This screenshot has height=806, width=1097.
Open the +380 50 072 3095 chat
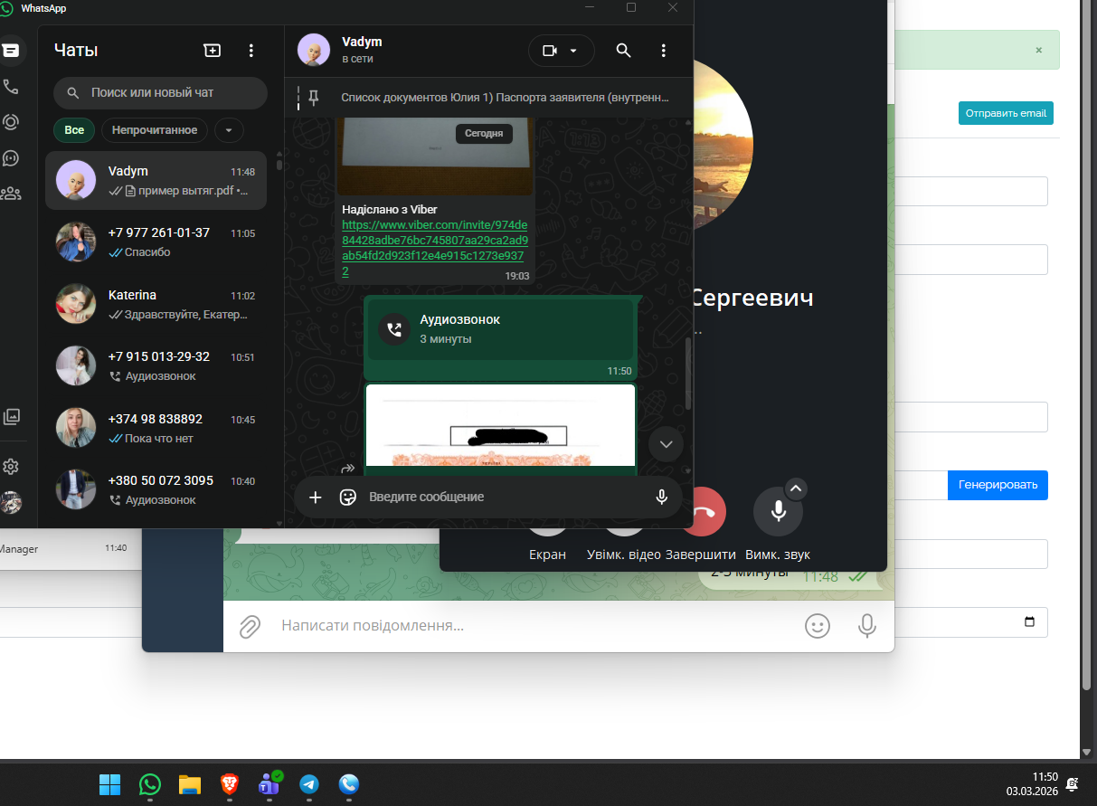(156, 489)
